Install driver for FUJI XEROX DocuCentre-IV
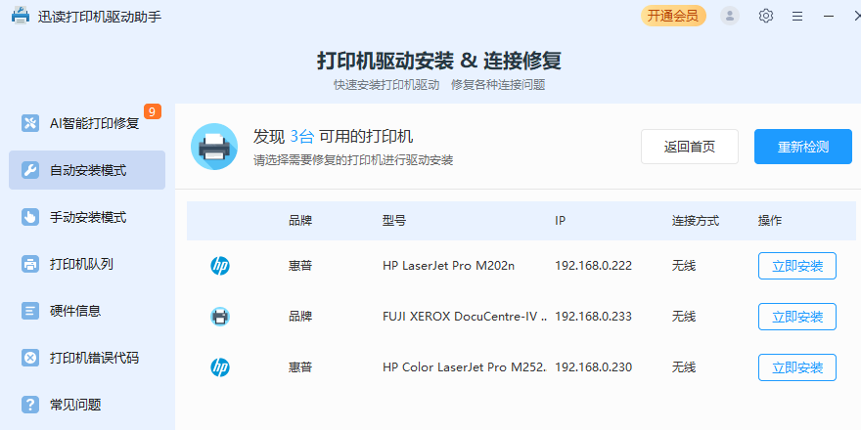The width and height of the screenshot is (861, 430). pos(797,317)
